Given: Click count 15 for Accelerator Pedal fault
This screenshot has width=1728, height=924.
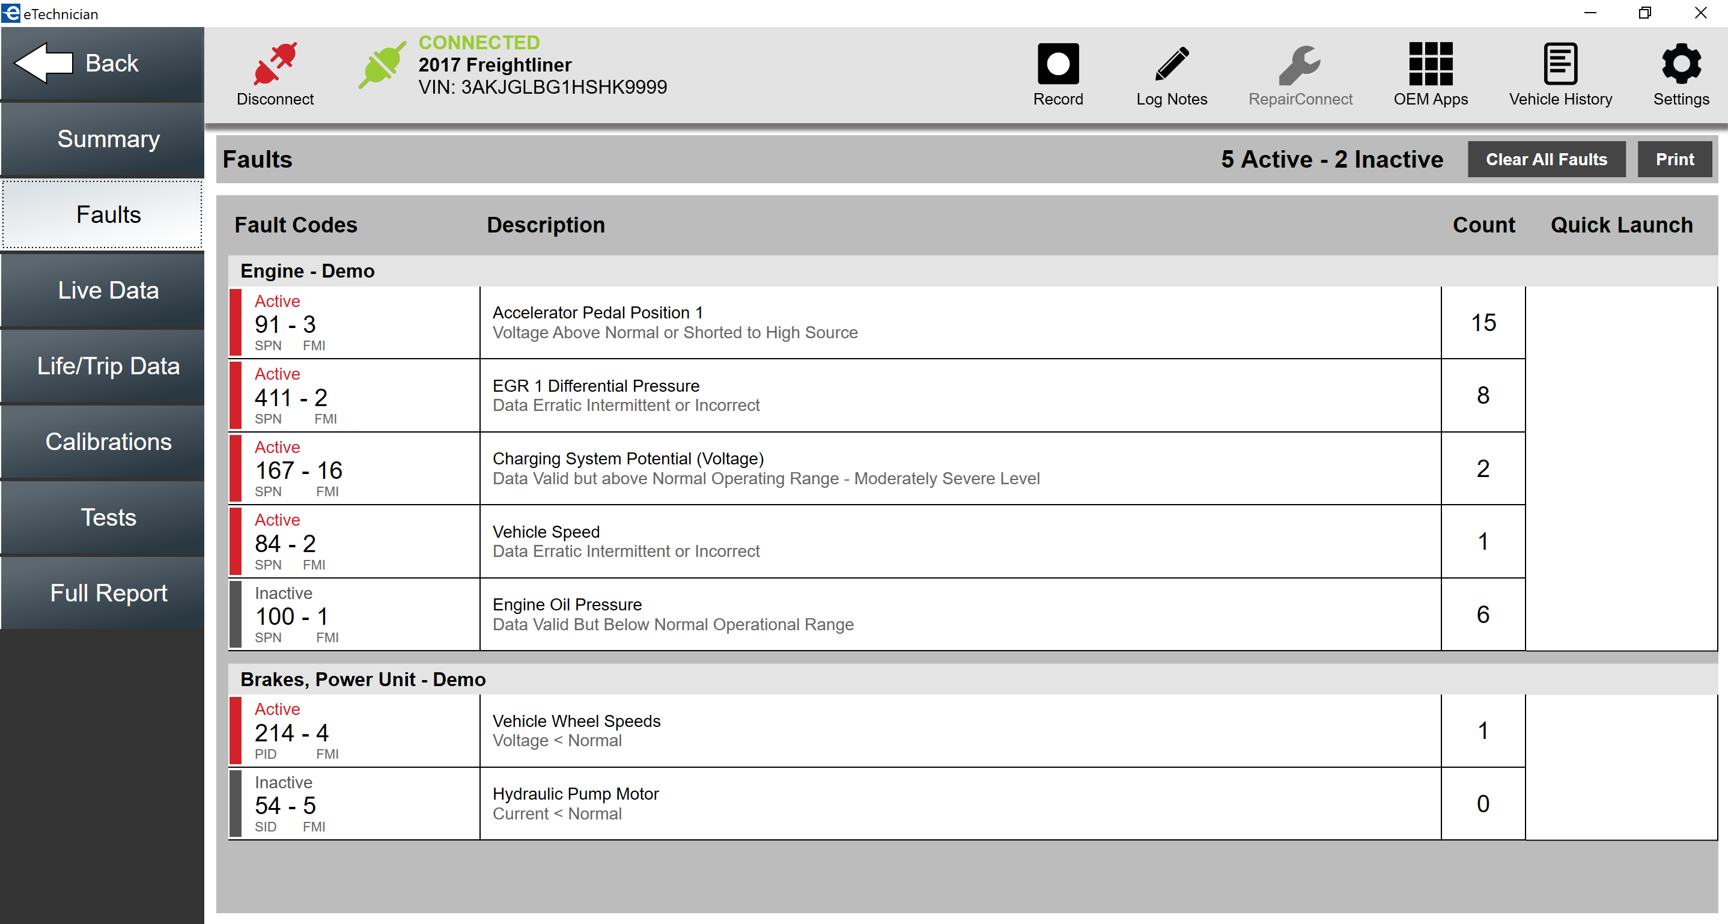Looking at the screenshot, I should 1483,323.
